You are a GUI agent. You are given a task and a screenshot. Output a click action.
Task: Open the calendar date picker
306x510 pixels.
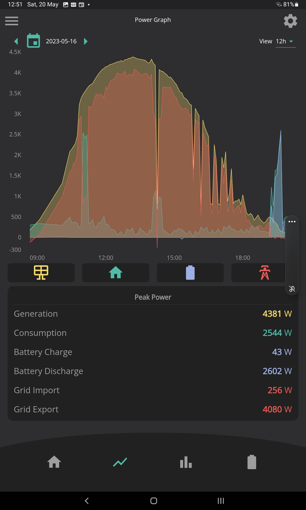tap(33, 41)
